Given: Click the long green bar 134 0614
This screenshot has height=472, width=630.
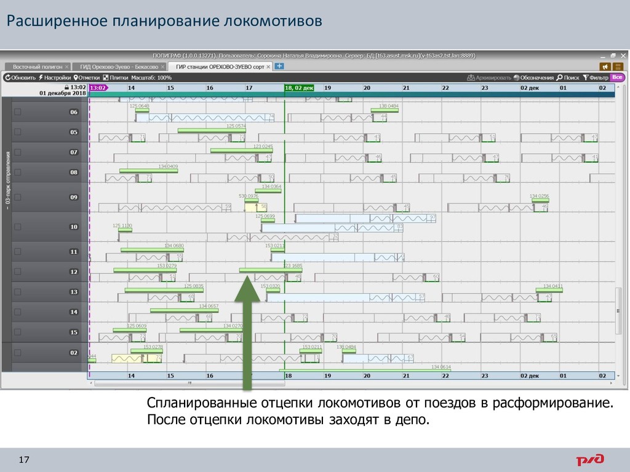Looking at the screenshot, I should [365, 370].
